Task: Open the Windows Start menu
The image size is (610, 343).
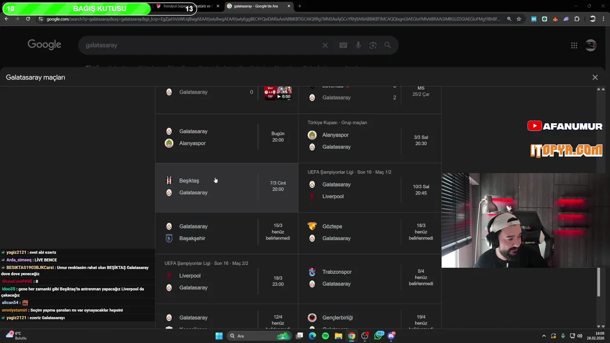Action: (219, 336)
